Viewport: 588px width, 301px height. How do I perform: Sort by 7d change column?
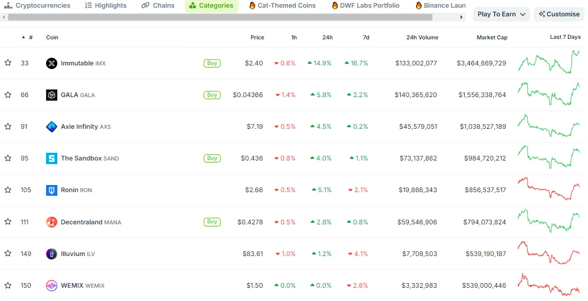(366, 37)
